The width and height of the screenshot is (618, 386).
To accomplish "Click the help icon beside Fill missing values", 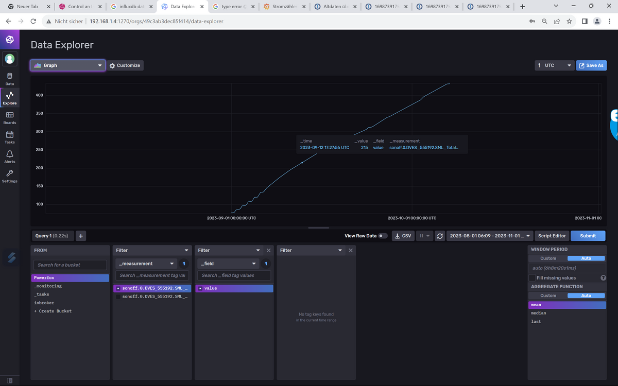I will point(603,278).
